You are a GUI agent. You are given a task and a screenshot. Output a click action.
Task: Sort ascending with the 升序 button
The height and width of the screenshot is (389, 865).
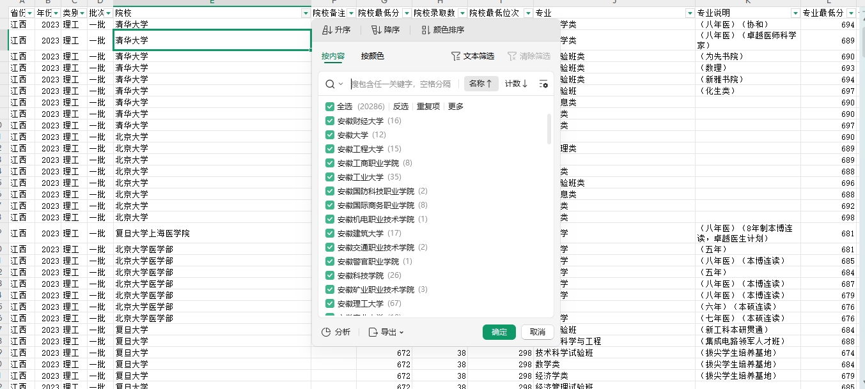point(336,30)
